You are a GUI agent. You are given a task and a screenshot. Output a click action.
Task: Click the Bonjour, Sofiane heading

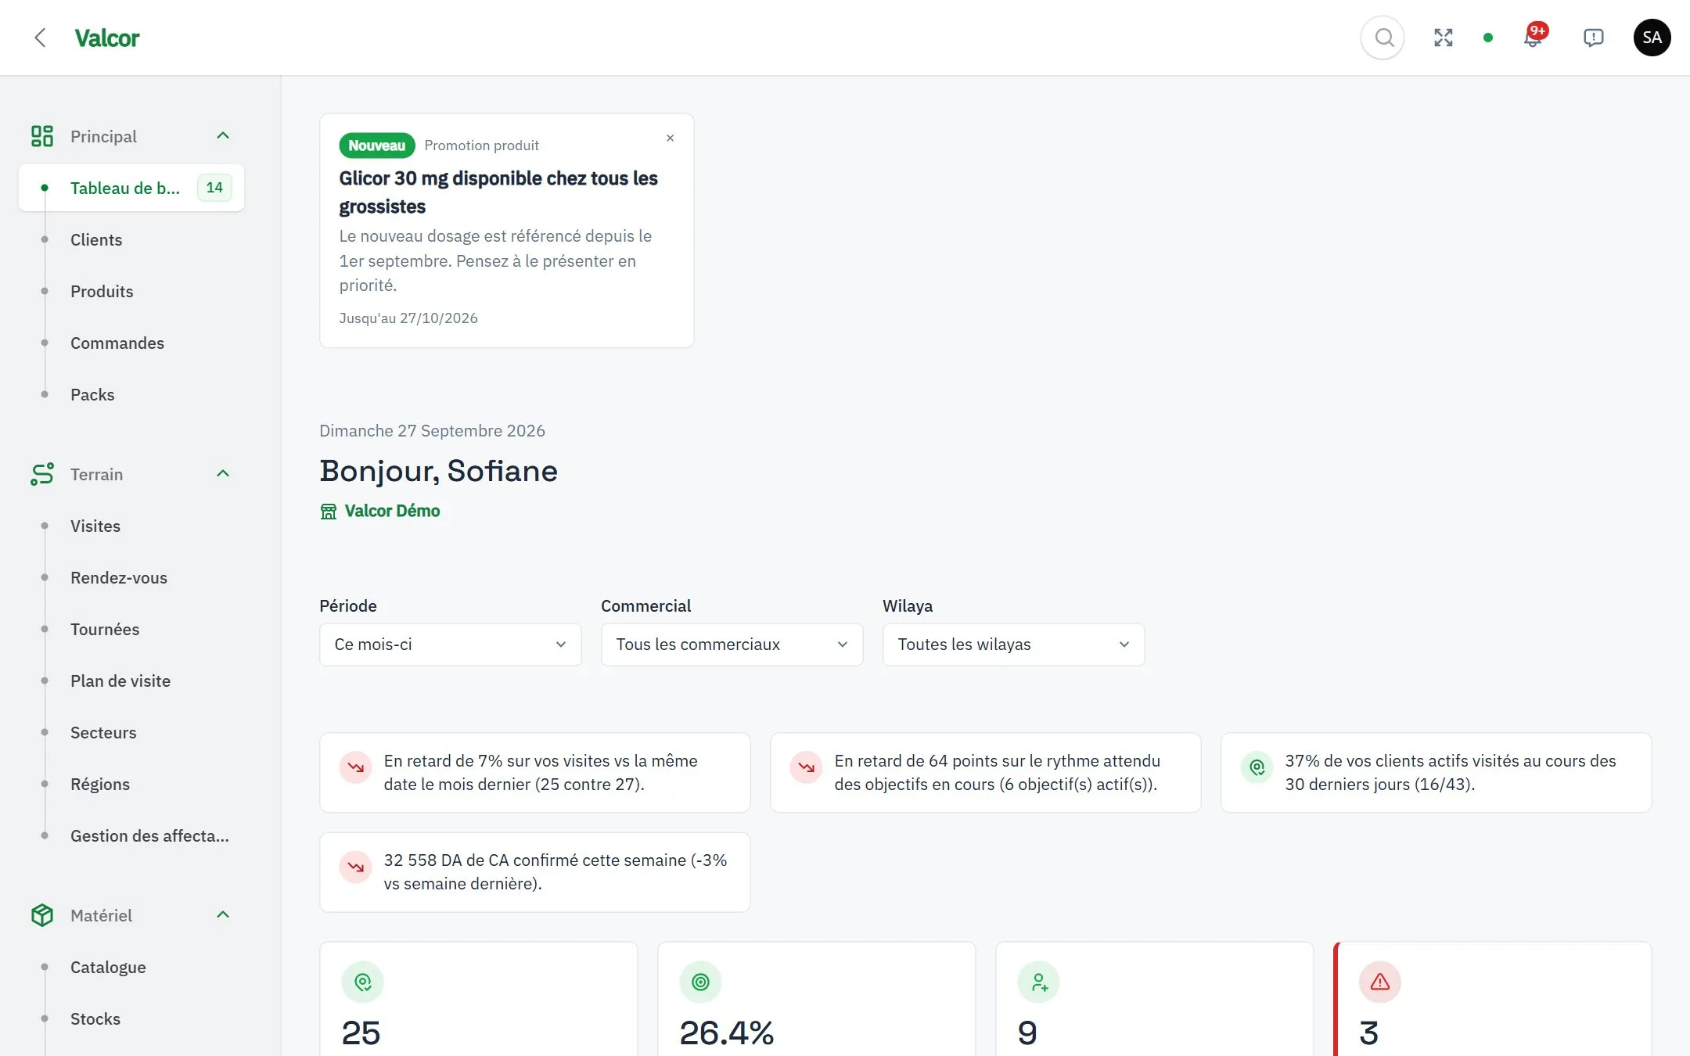[439, 471]
